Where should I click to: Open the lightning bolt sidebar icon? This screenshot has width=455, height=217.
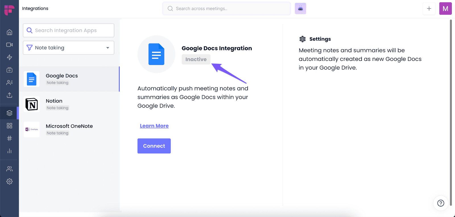tap(9, 57)
